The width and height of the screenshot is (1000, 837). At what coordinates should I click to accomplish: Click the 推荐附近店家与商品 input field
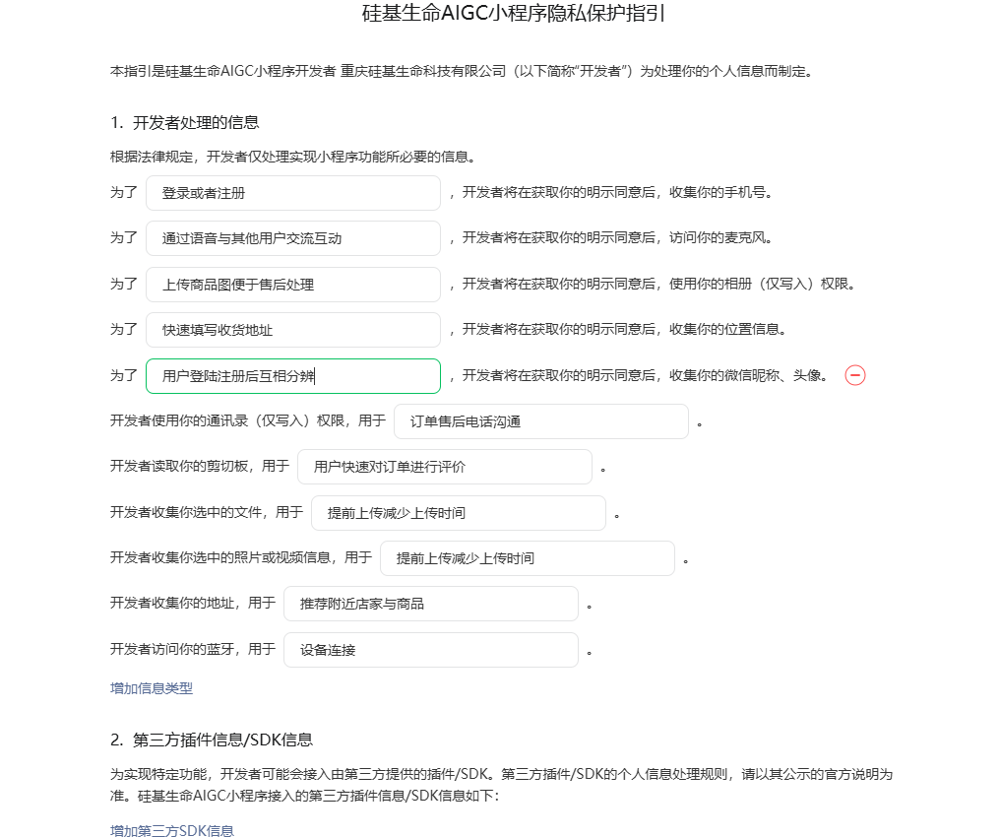click(430, 604)
